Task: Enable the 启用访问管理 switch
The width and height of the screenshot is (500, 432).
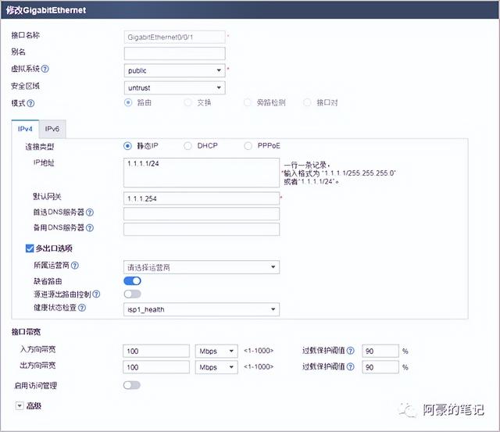Action: pyautogui.click(x=132, y=385)
